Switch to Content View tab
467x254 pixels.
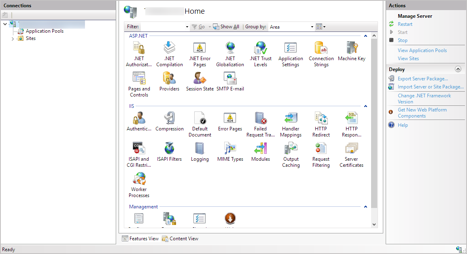tap(180, 239)
